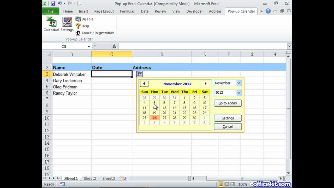Select November 30 in the calendar
This screenshot has height=188, width=334.
click(x=194, y=118)
